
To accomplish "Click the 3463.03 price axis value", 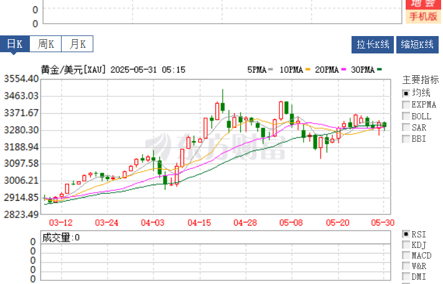I will click(21, 96).
